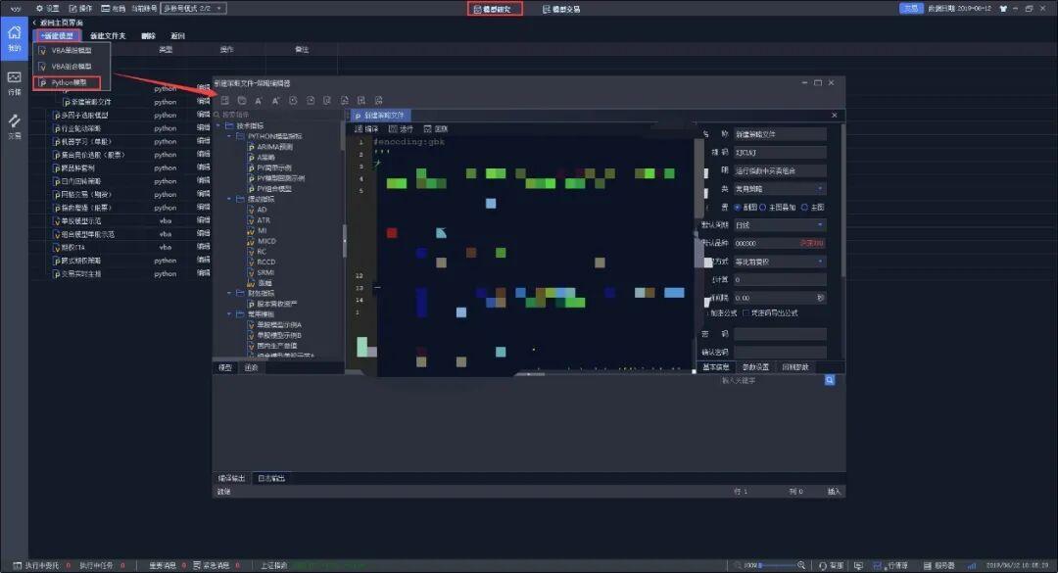1058x573 pixels.
Task: Click the magnifier icon in 搜索指标 box
Action: [x=216, y=115]
